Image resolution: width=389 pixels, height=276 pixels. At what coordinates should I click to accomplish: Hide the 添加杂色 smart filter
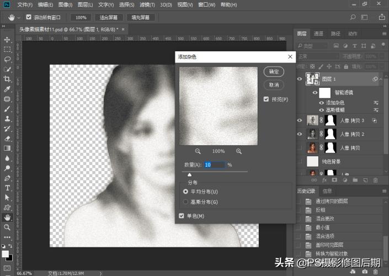point(322,103)
